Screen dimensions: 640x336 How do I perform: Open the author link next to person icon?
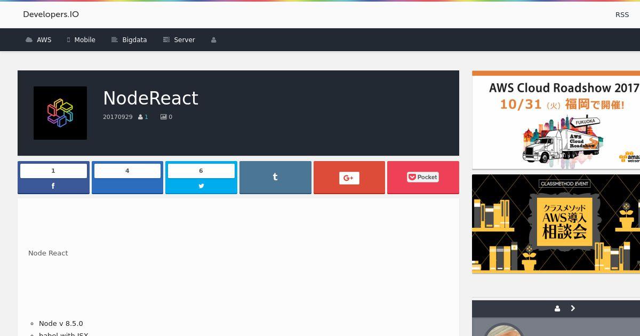click(146, 117)
